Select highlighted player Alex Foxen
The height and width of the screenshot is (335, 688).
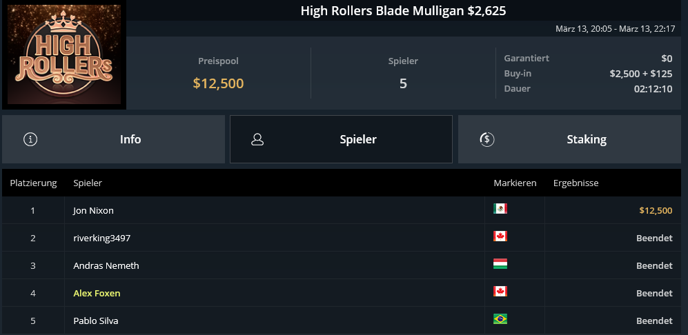[x=97, y=294]
